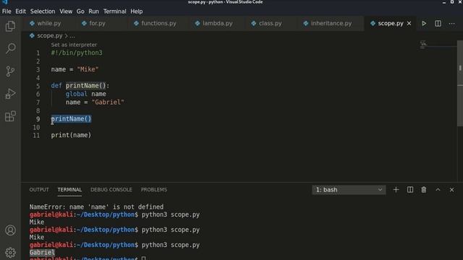The width and height of the screenshot is (463, 260).
Task: Split the terminal panel
Action: point(410,190)
